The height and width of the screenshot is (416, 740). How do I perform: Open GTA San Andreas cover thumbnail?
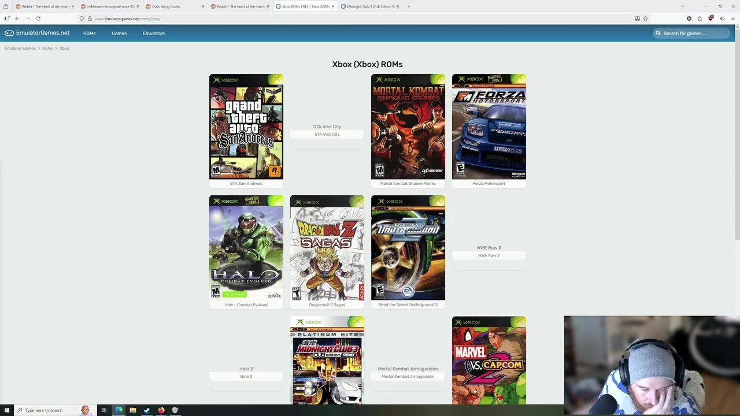(x=246, y=127)
